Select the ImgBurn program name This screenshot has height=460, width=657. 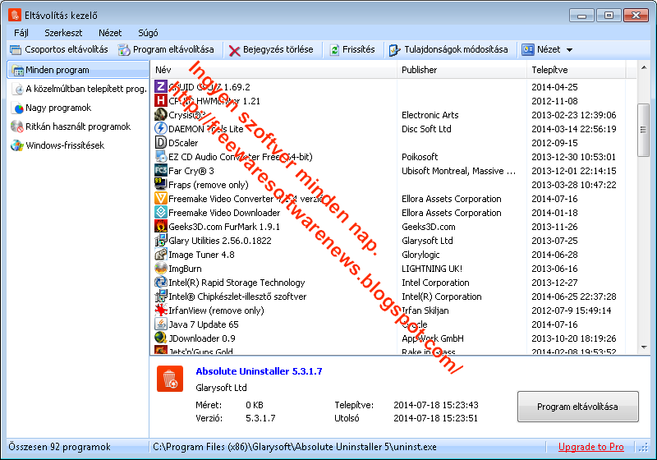click(185, 269)
